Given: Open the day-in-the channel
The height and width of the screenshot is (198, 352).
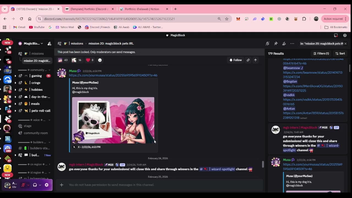Looking at the screenshot, I should click(x=34, y=97).
